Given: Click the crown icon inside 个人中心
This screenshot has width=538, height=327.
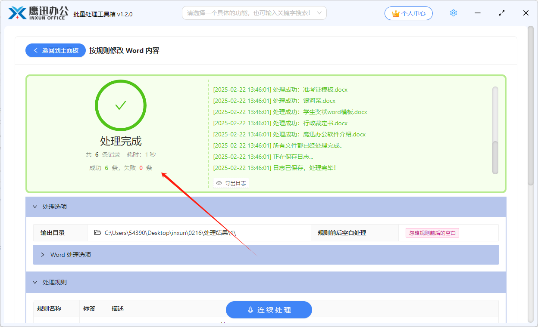Looking at the screenshot, I should 396,13.
